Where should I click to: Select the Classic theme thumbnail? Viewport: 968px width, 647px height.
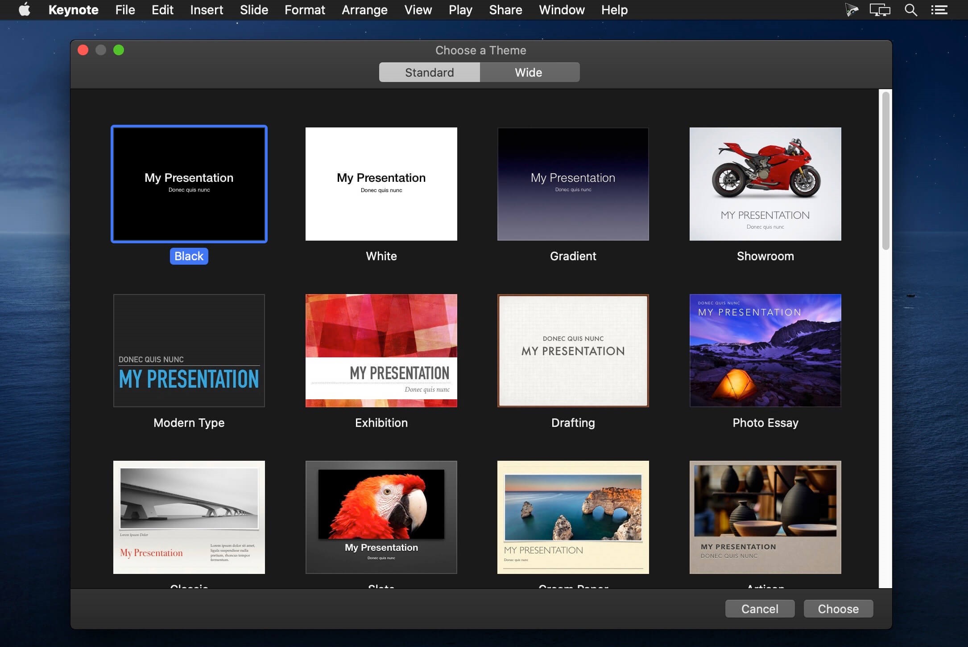[x=189, y=516]
